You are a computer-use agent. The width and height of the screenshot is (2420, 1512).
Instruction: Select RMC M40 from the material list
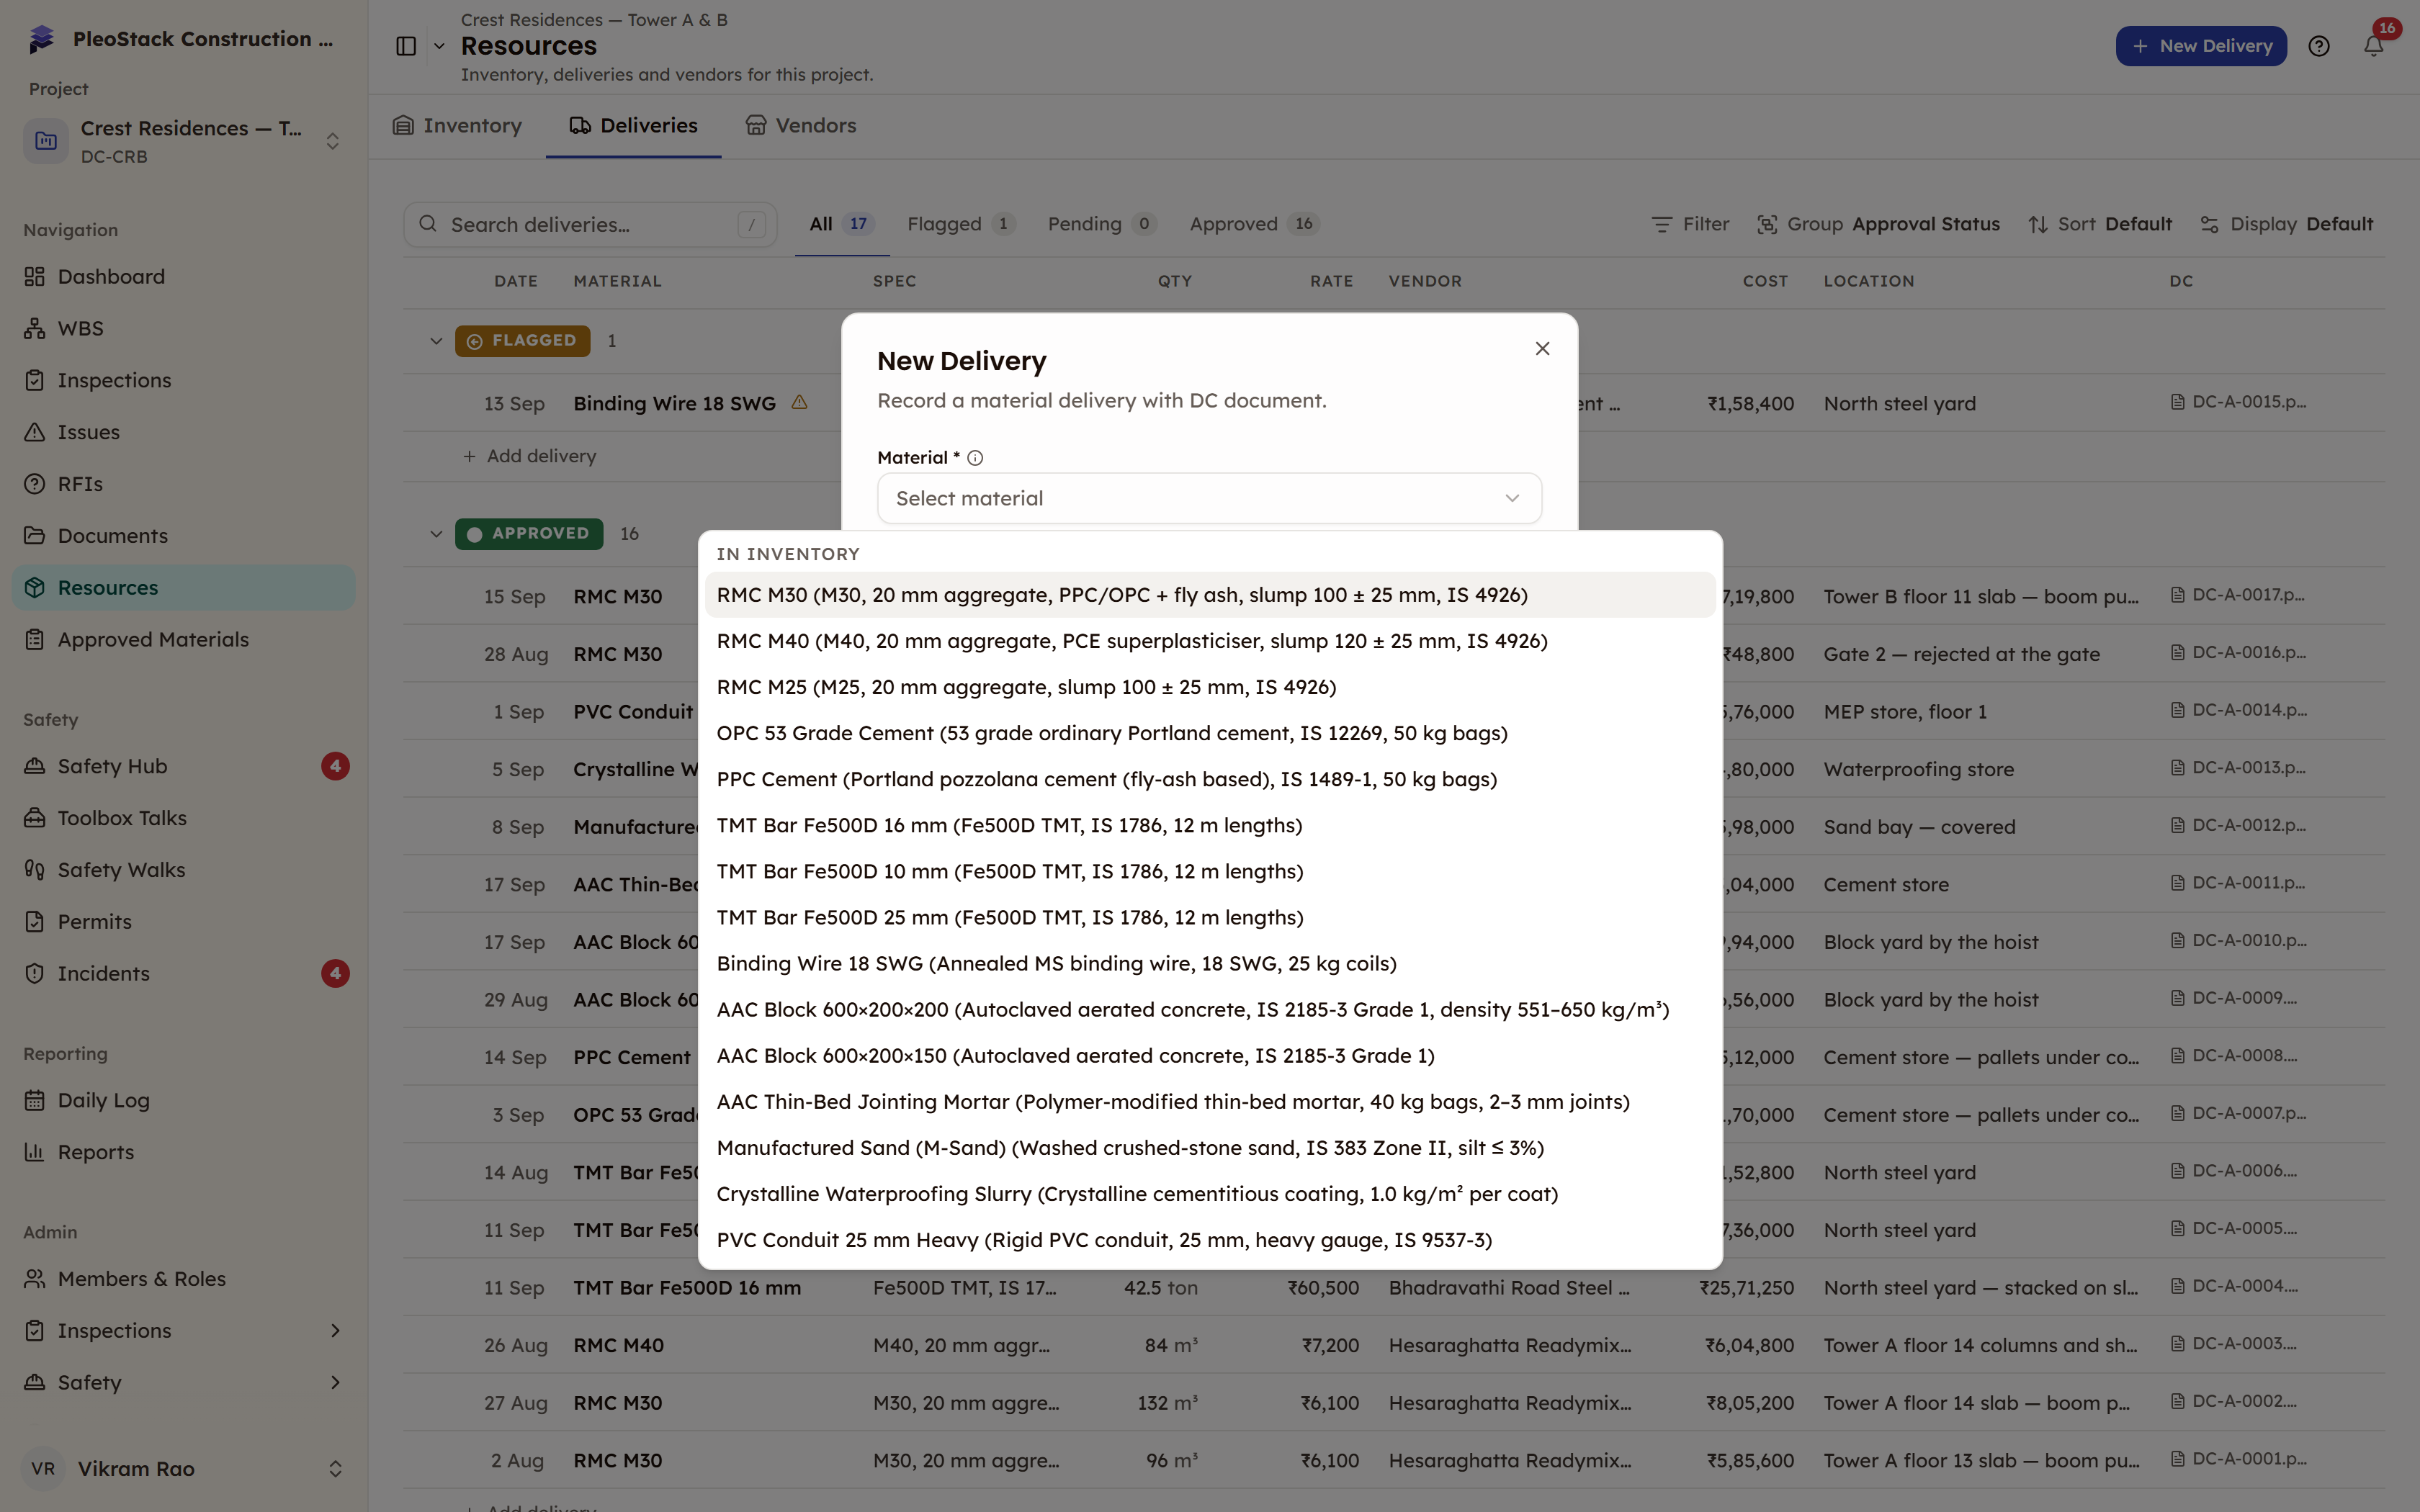tap(1210, 641)
